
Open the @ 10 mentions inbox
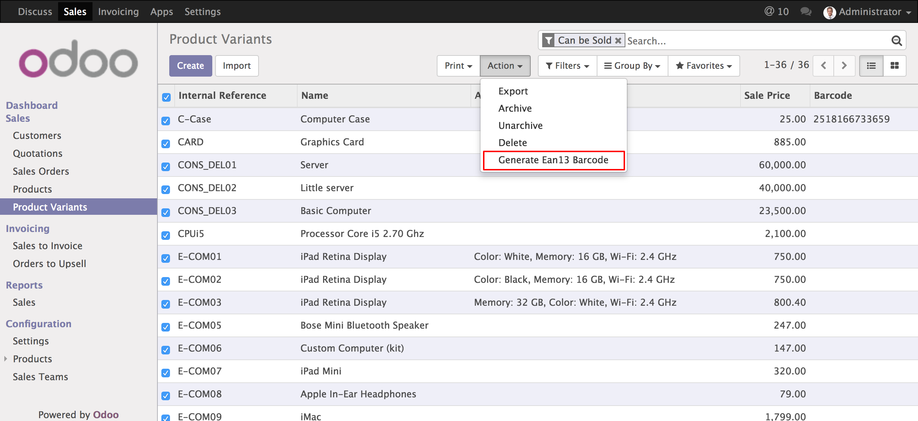[777, 12]
